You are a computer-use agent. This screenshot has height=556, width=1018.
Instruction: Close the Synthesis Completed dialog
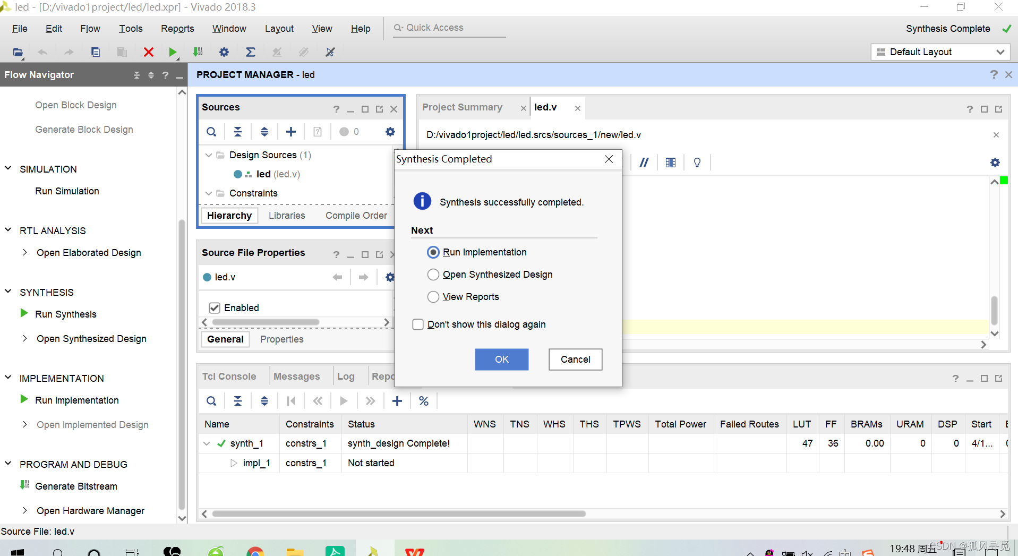(609, 159)
